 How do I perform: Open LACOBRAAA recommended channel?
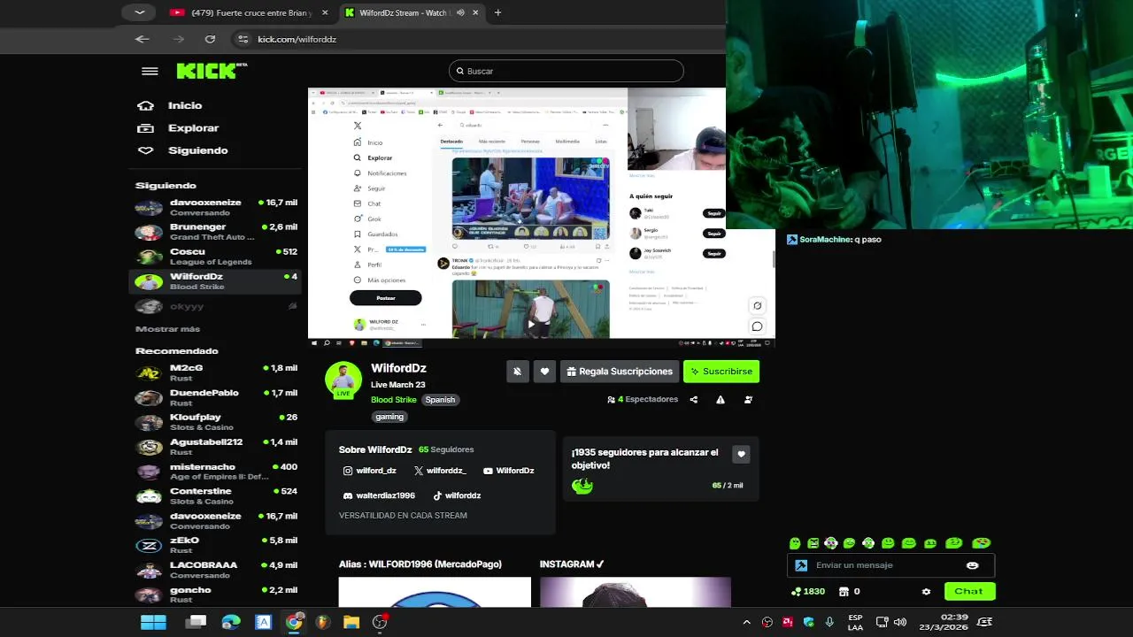215,570
